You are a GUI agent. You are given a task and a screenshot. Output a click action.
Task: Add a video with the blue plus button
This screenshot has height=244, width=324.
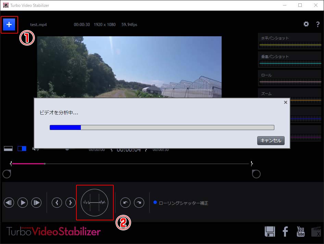(9, 25)
